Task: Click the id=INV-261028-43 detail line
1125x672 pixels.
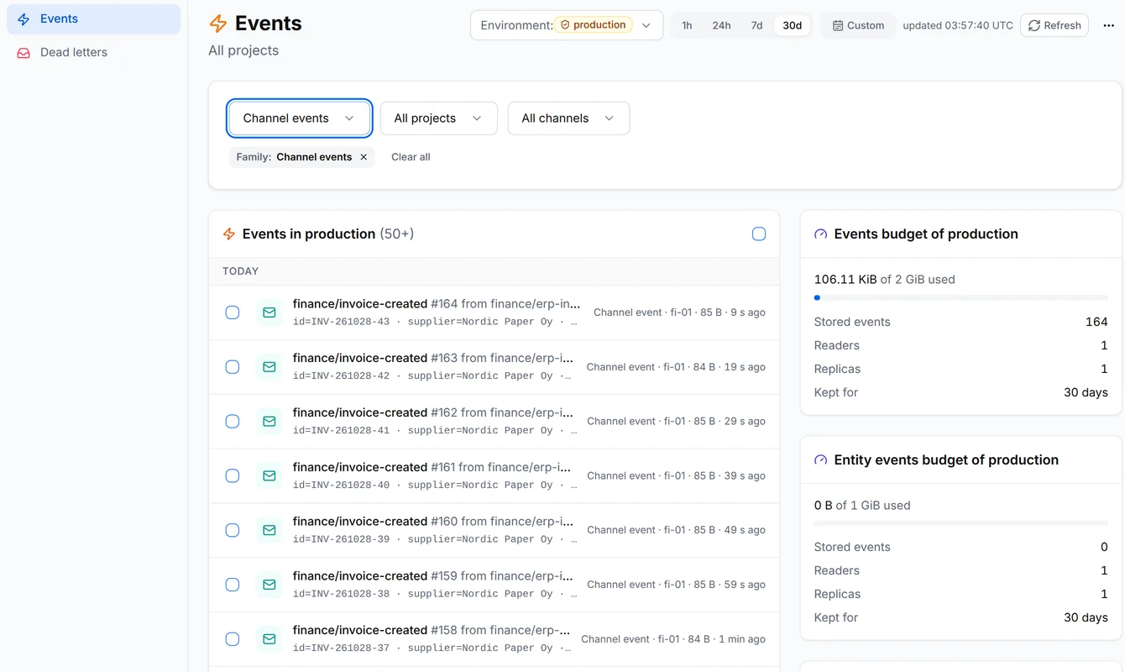Action: (x=435, y=322)
